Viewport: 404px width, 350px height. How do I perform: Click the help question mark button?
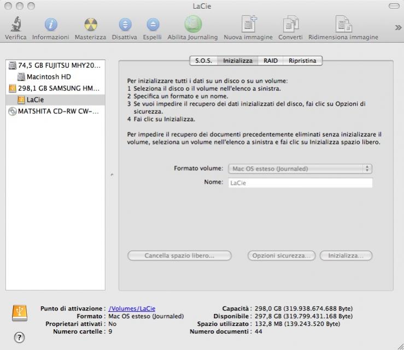pyautogui.click(x=19, y=337)
